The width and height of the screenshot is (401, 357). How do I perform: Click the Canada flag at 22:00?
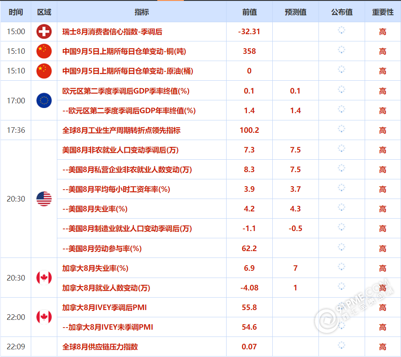44,317
